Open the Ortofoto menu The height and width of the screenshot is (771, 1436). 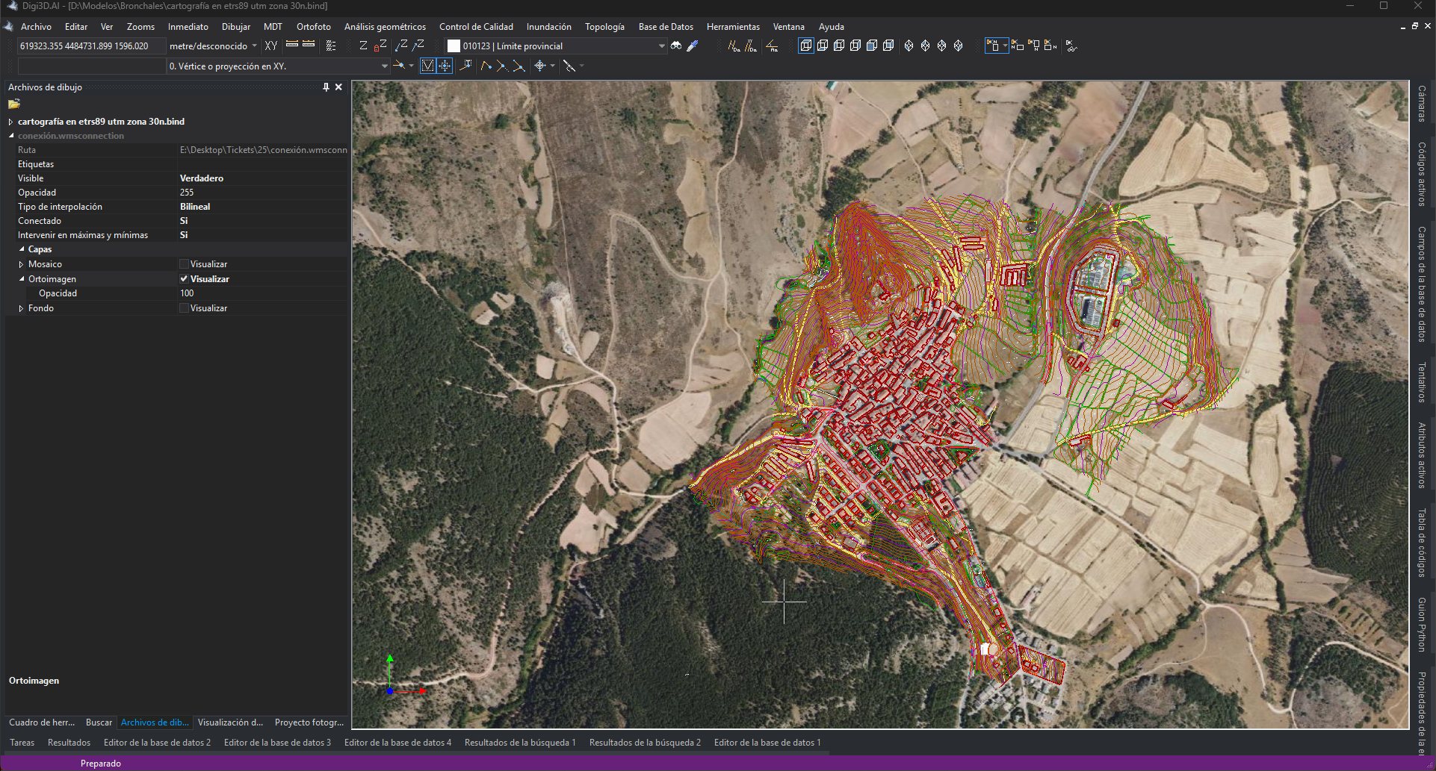tap(314, 26)
